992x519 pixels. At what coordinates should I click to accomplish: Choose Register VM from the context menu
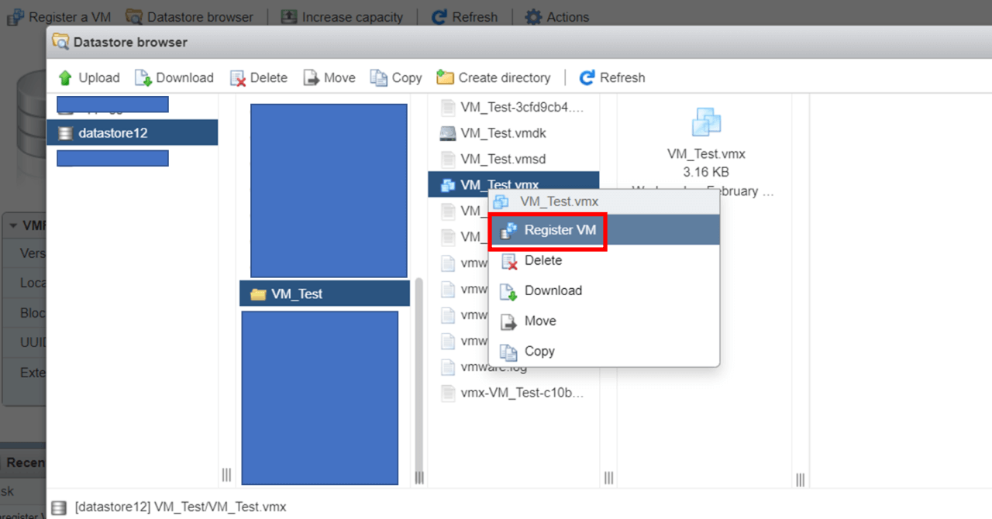pos(559,230)
